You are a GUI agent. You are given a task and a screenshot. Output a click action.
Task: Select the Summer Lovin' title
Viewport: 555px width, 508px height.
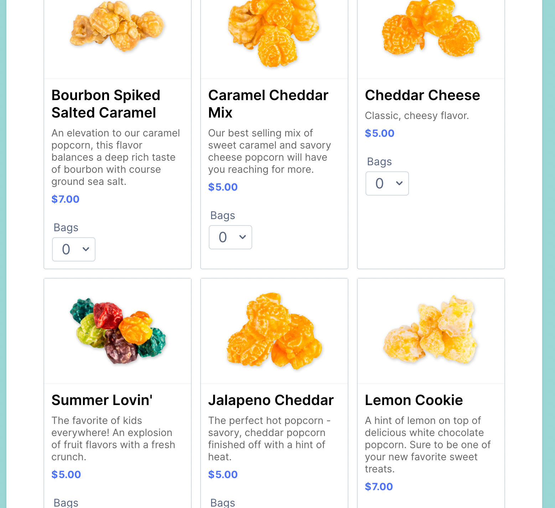click(102, 400)
